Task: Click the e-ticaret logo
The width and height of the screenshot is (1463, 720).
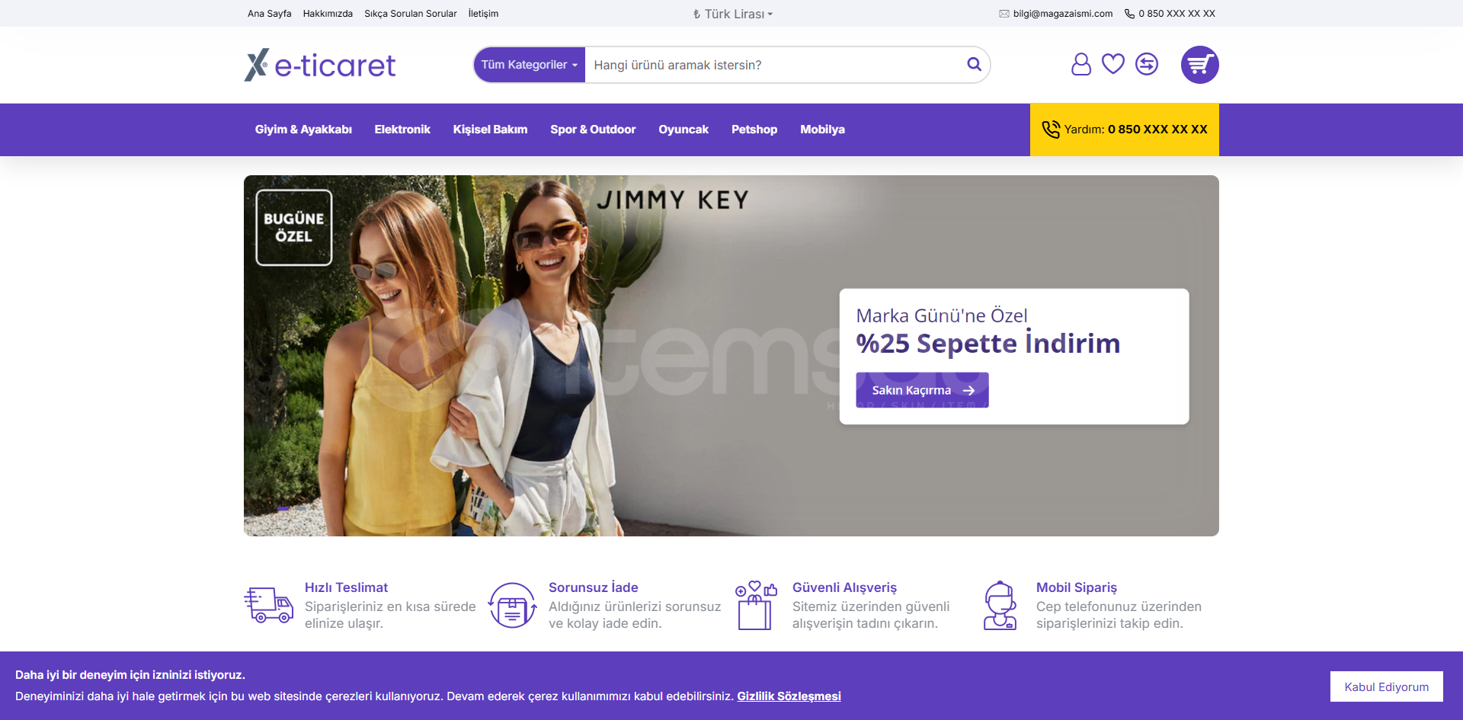Action: 320,65
